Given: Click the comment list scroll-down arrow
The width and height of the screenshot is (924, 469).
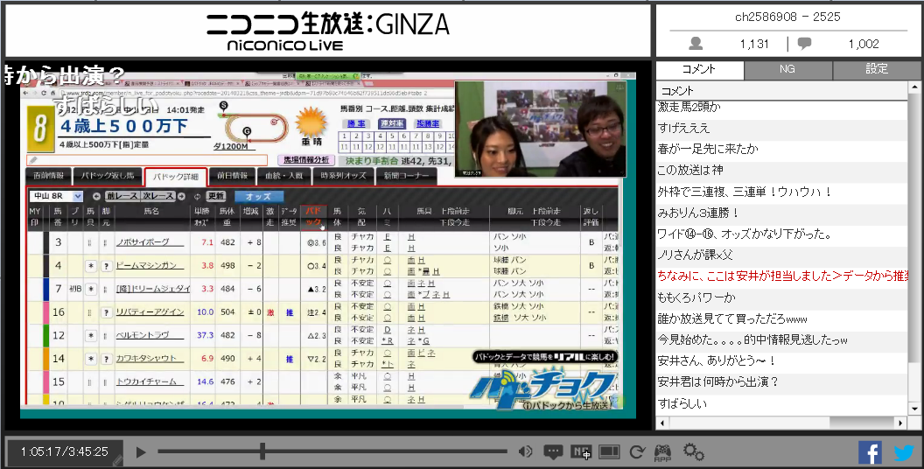Looking at the screenshot, I should click(914, 409).
